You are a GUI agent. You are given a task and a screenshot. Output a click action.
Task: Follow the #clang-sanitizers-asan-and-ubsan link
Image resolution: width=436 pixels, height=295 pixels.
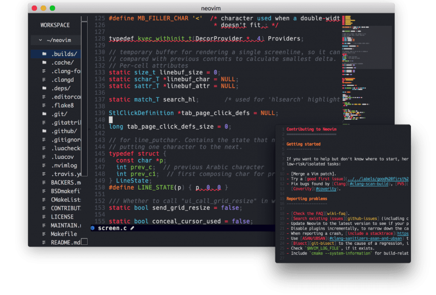tap(365, 238)
